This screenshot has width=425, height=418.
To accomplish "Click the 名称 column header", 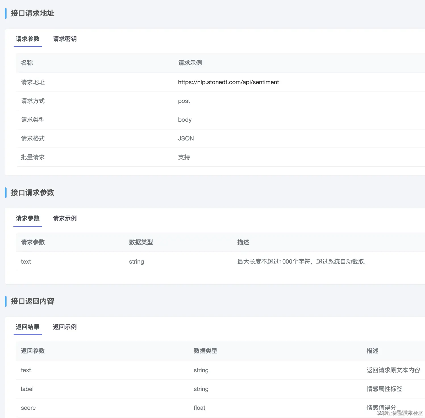I will 27,63.
